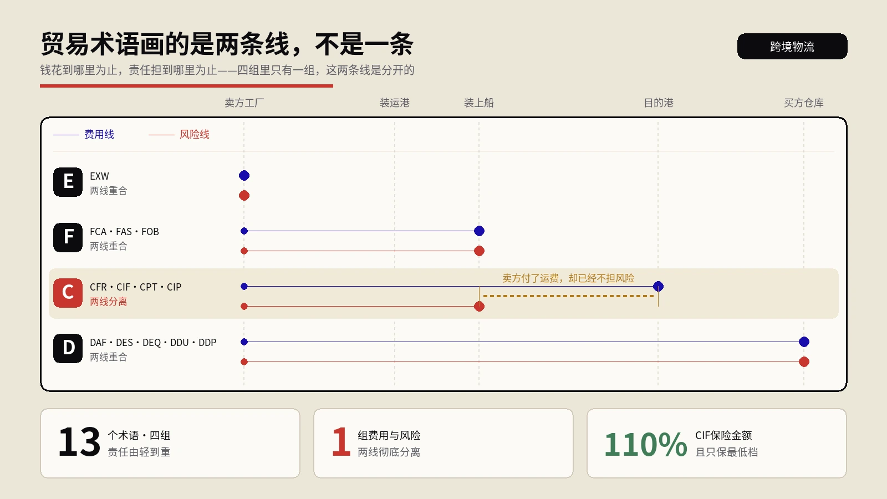Screen dimensions: 887x499
Task: Click the 风险线 legend label
Action: point(195,134)
